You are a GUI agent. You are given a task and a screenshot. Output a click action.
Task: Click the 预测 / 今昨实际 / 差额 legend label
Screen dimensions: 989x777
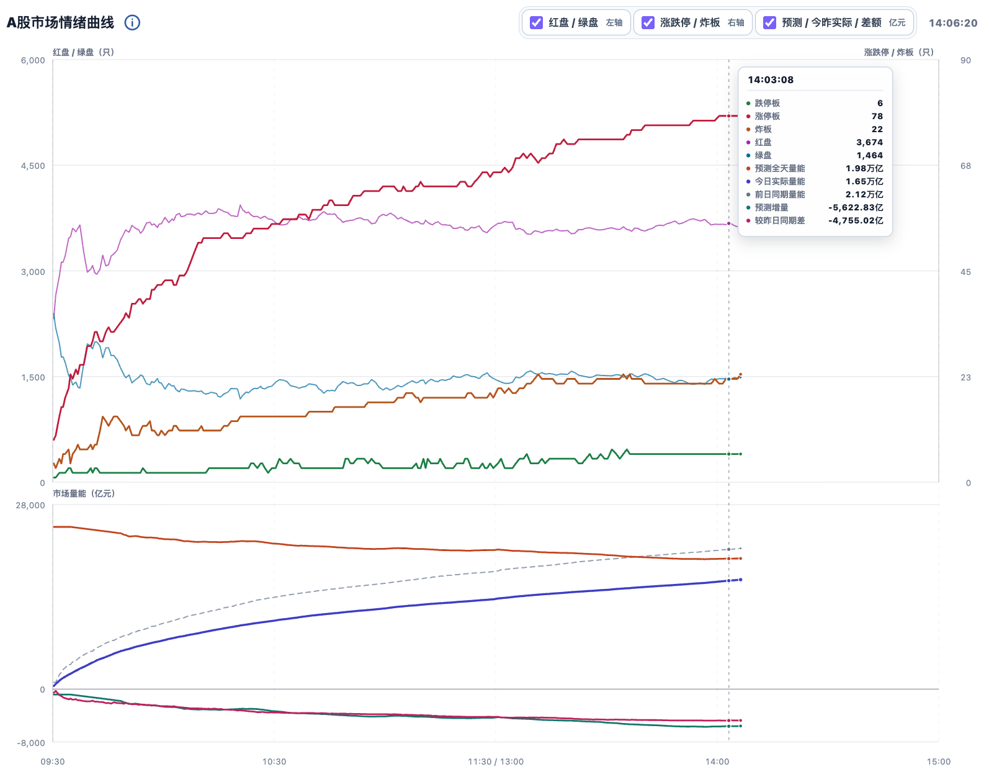click(x=831, y=22)
